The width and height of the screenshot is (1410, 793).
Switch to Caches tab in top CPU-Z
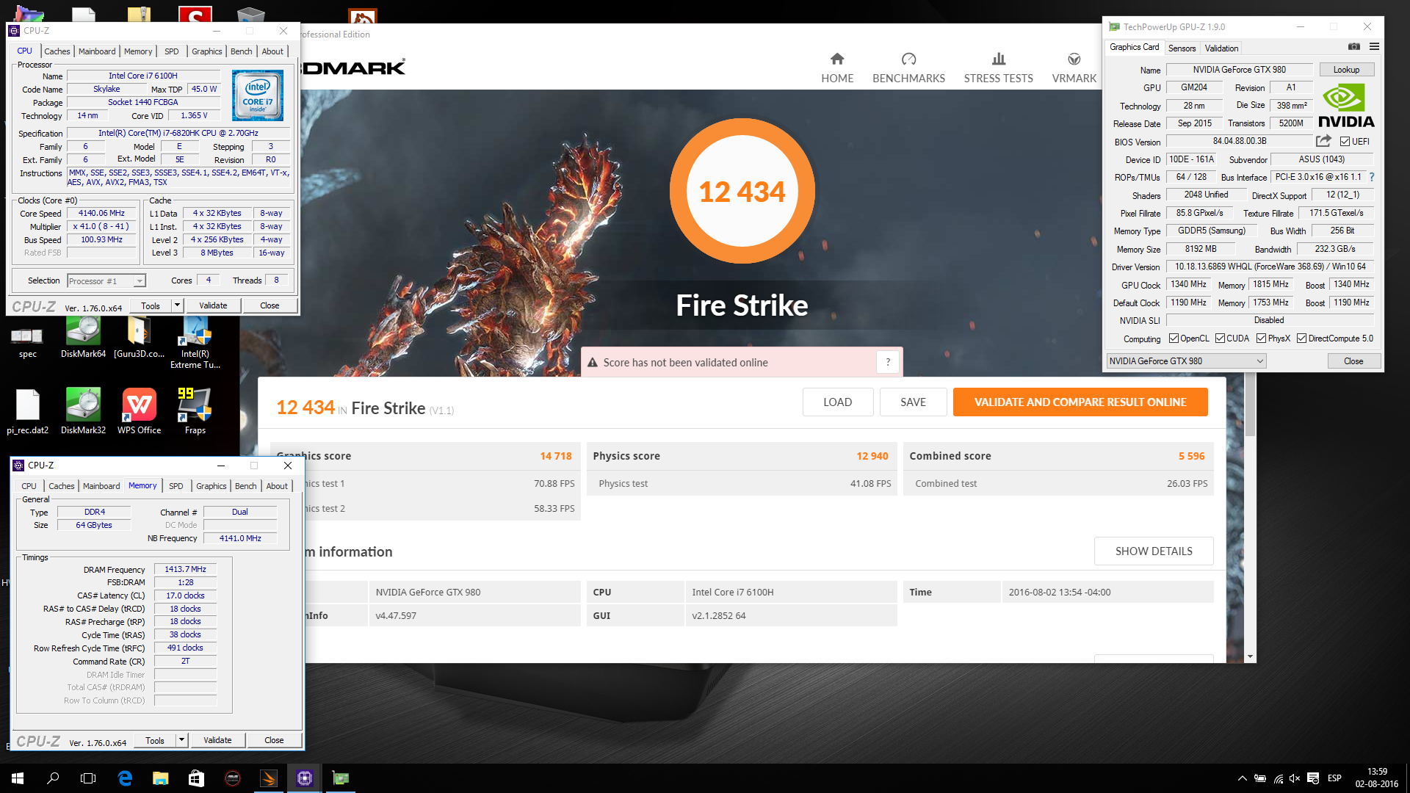pos(57,51)
